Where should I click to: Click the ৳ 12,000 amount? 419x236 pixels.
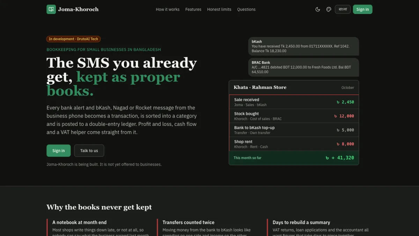[344, 116]
